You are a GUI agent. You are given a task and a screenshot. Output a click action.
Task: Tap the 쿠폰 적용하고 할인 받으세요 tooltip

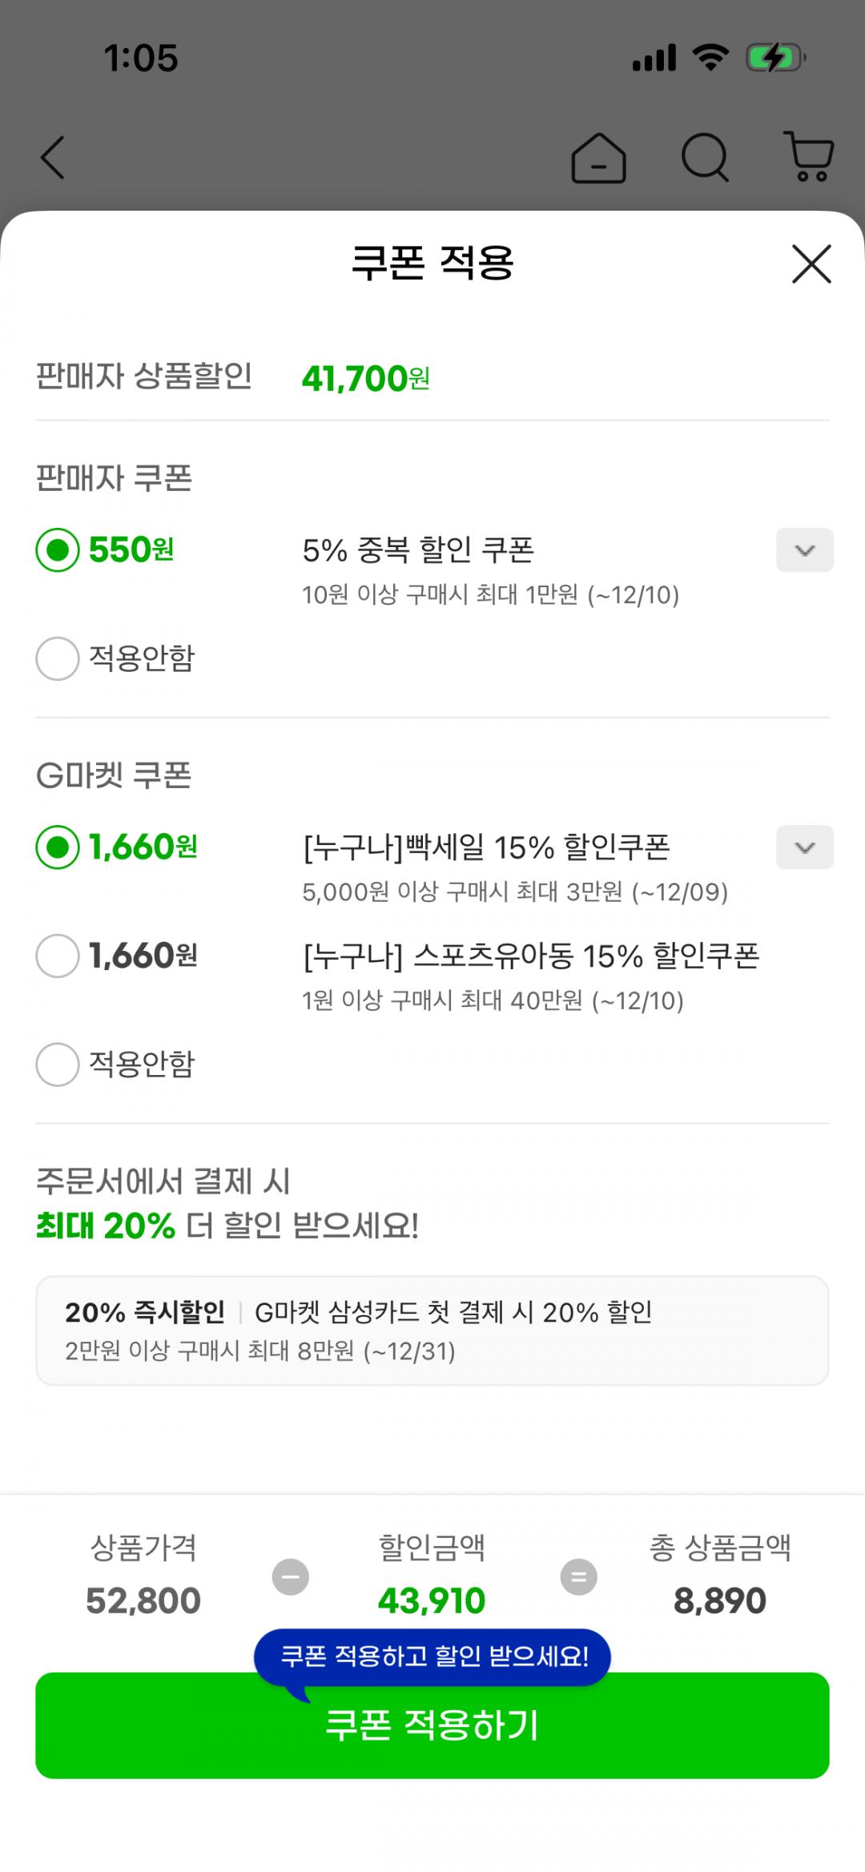432,1656
